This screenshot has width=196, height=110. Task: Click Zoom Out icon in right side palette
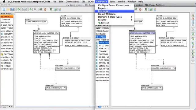click(x=193, y=18)
